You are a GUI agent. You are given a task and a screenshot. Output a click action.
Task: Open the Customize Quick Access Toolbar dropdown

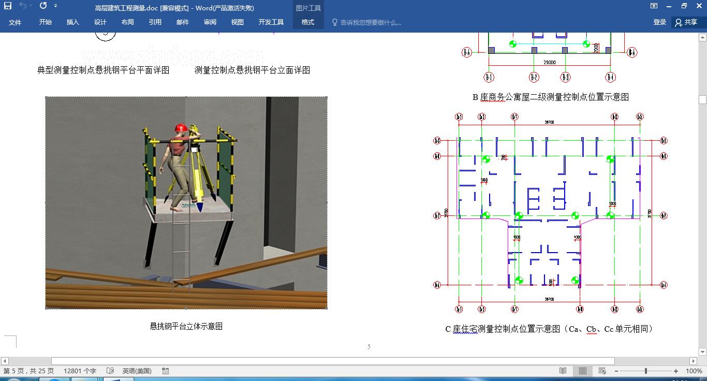coord(55,6)
